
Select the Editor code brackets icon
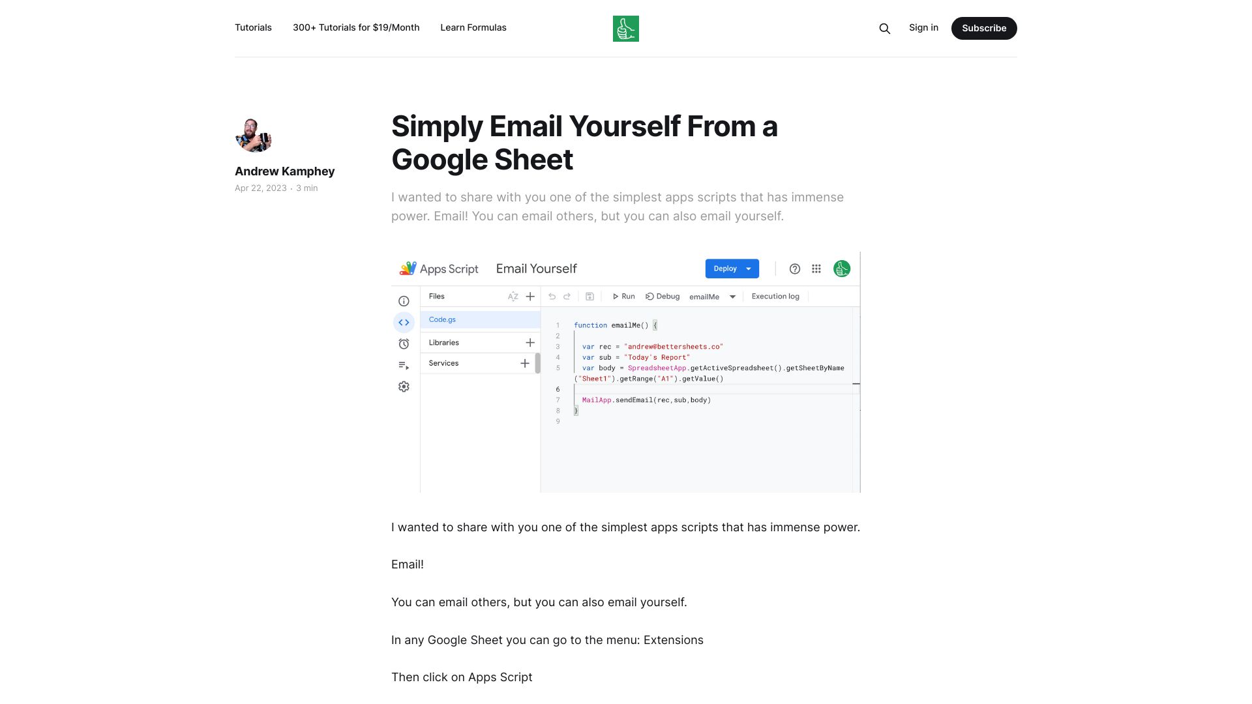coord(404,323)
